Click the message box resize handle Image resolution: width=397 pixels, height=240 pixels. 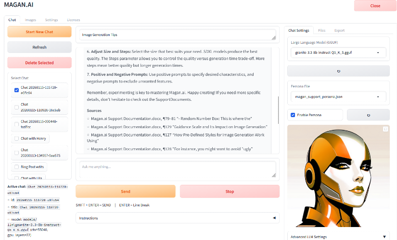pyautogui.click(x=274, y=175)
